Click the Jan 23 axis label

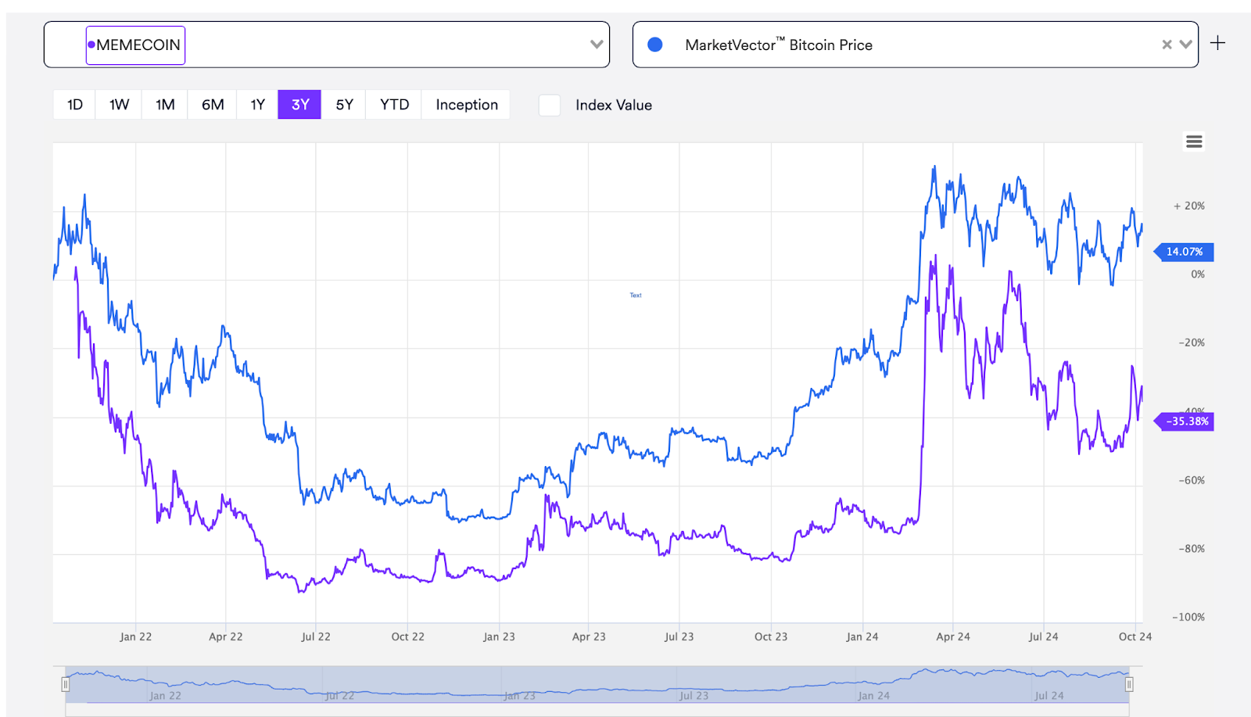(499, 636)
